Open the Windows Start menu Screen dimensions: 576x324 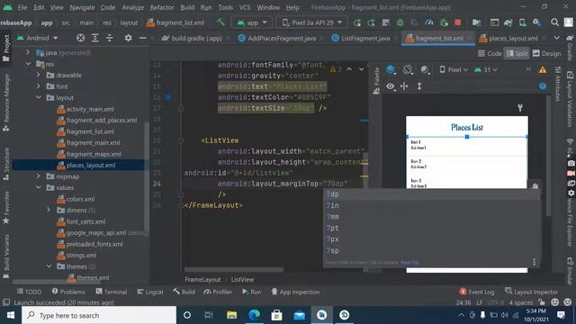(11, 315)
